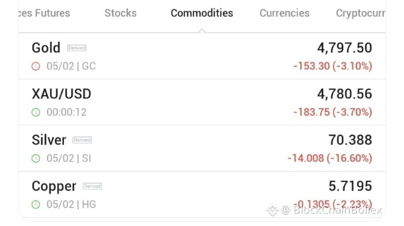Select the Commodities tab

point(202,13)
